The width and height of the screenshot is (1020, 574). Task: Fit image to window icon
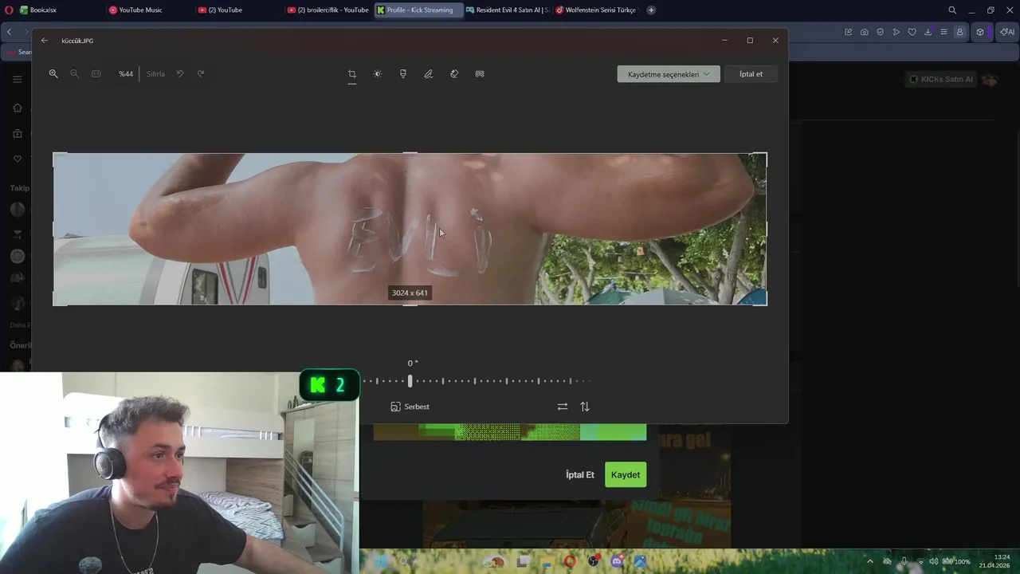coord(96,73)
